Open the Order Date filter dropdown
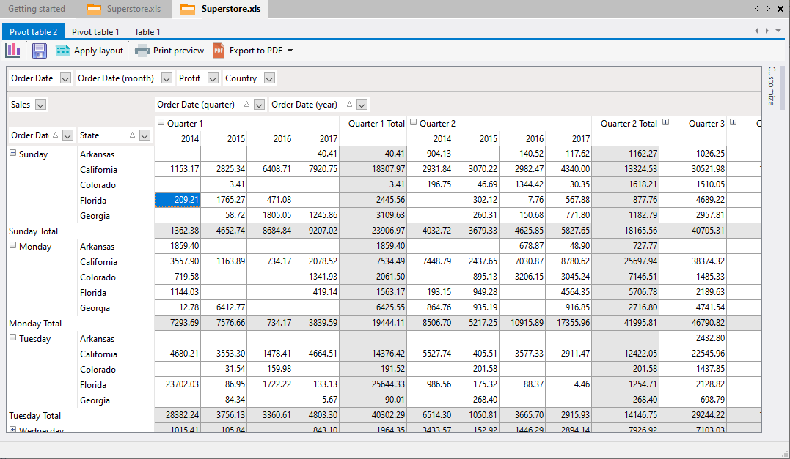The image size is (790, 459). pyautogui.click(x=65, y=78)
